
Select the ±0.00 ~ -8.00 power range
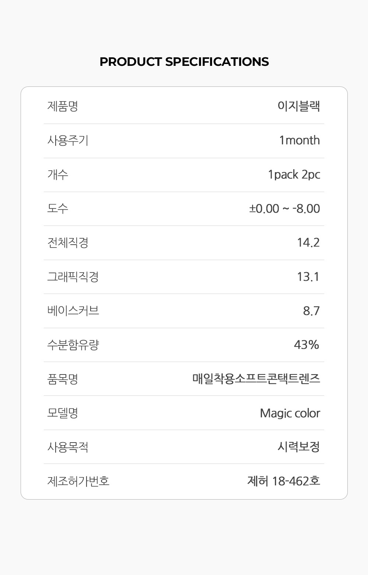pos(284,209)
